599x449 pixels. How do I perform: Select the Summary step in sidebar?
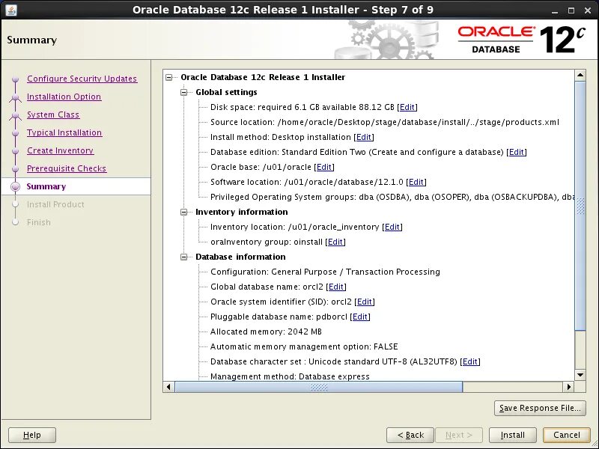click(x=46, y=186)
